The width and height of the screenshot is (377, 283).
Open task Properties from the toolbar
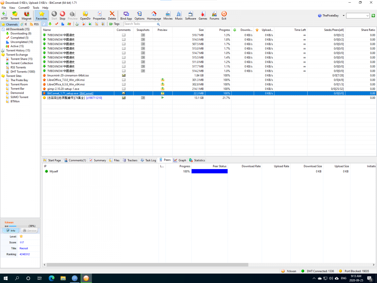(99, 15)
